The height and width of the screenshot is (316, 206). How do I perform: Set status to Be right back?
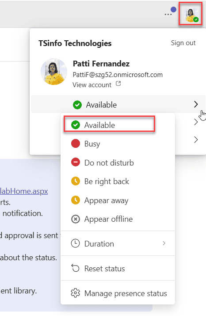[x=118, y=181]
